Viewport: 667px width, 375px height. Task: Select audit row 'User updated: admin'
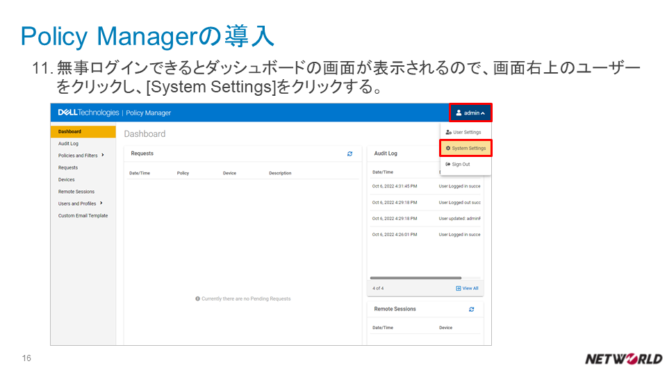426,219
